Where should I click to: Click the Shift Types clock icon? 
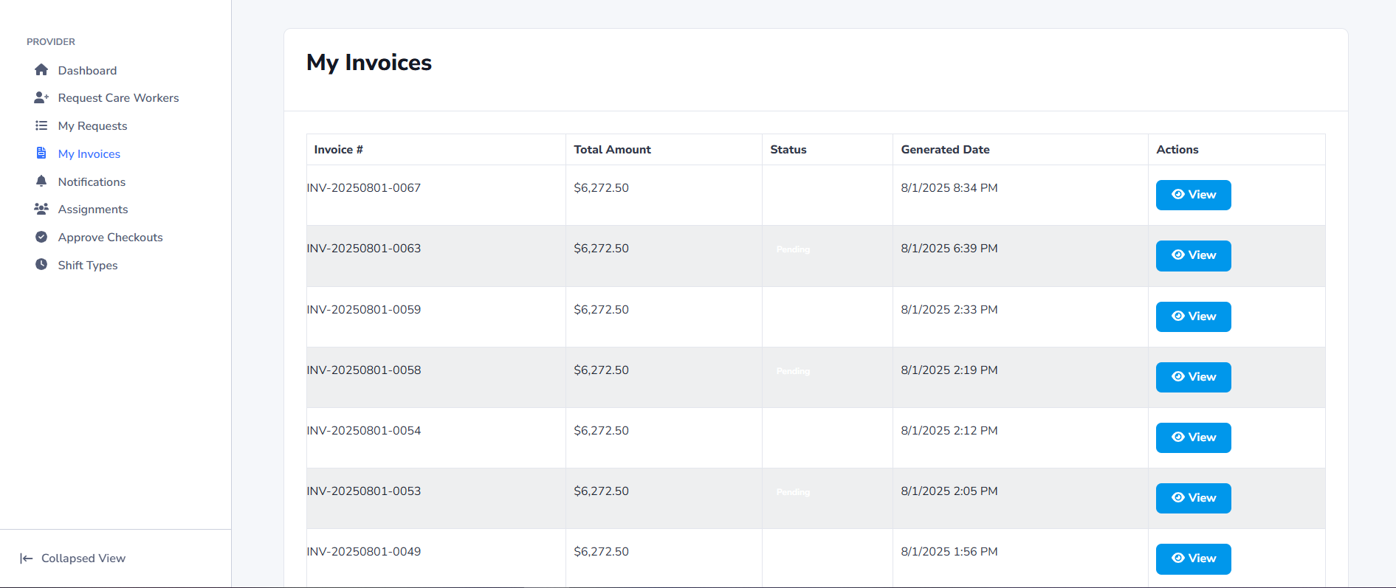point(41,265)
